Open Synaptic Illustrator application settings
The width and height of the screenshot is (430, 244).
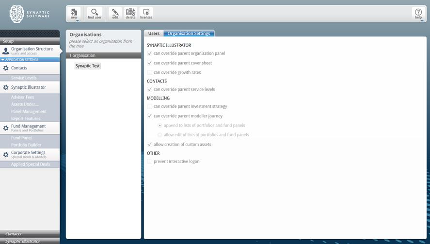pos(30,87)
